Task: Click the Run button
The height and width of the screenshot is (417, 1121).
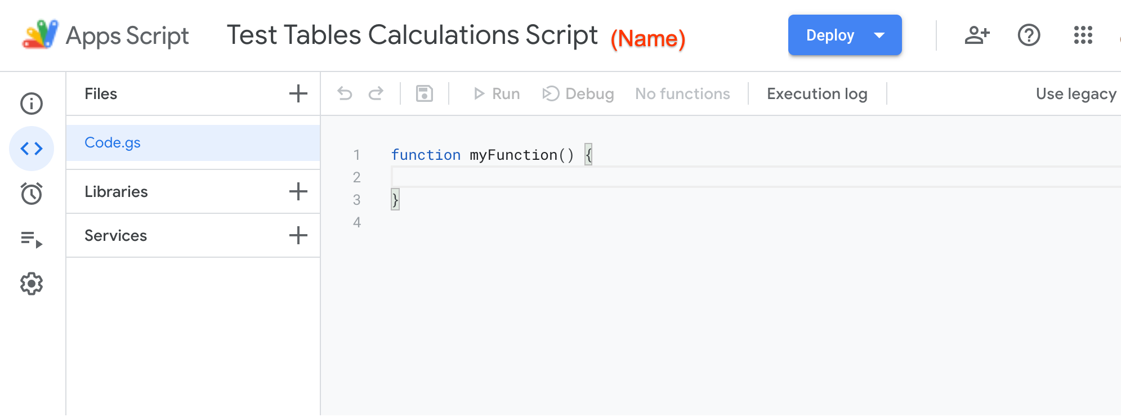Action: [x=497, y=93]
